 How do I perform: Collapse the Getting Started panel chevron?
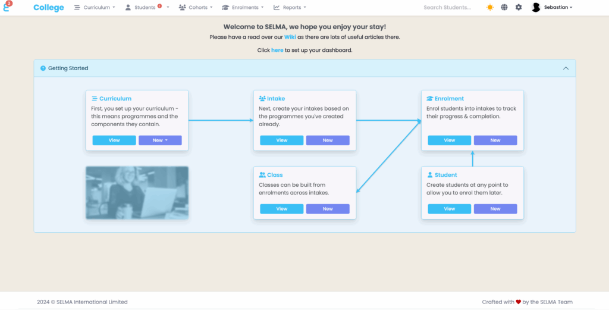point(566,68)
